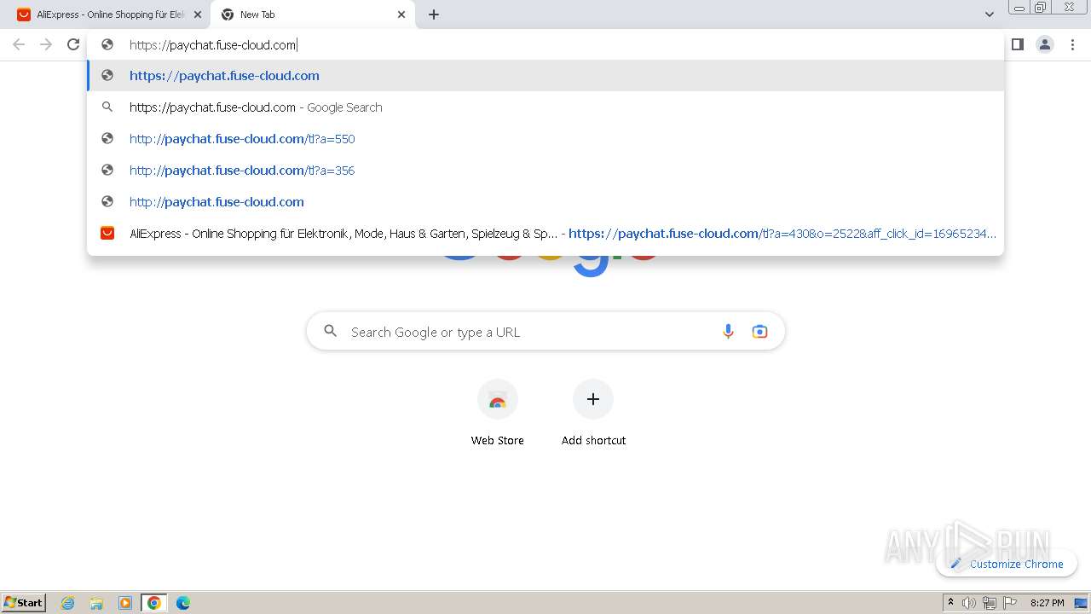Viewport: 1091px width, 614px height.
Task: Click the Customize Chrome button
Action: click(1007, 564)
